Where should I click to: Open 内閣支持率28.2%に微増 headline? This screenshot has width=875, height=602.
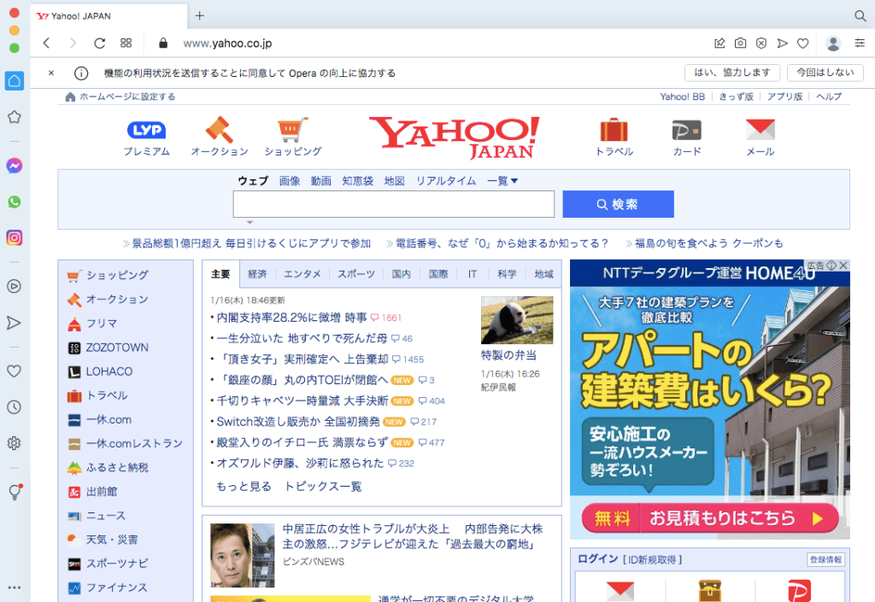291,318
